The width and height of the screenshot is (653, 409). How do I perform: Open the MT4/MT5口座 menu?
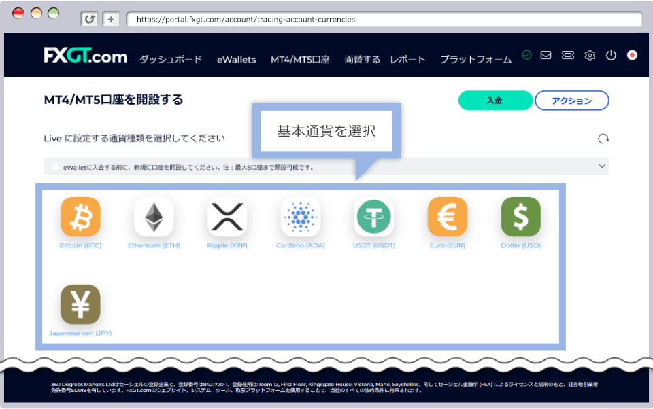[300, 60]
